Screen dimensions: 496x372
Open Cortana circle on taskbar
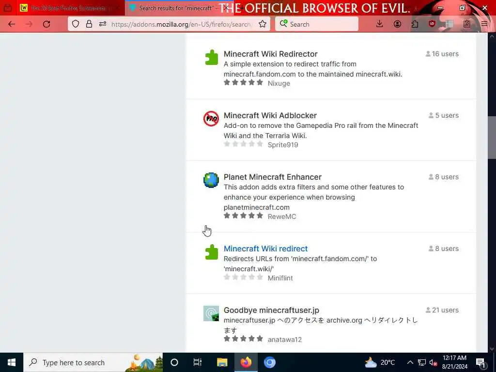(x=174, y=362)
